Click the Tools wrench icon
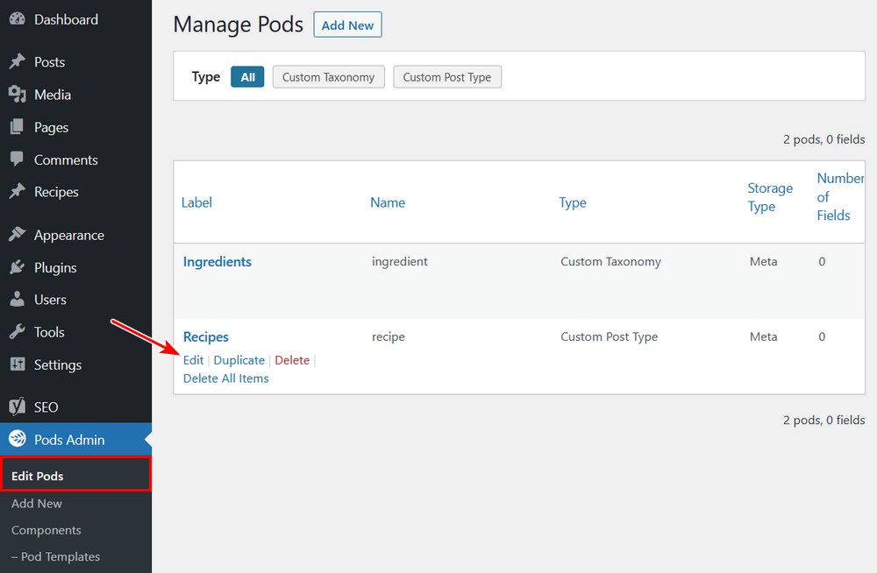The height and width of the screenshot is (573, 877). (18, 331)
